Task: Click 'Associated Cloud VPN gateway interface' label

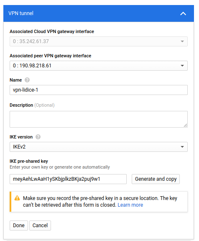Action: pyautogui.click(x=52, y=31)
